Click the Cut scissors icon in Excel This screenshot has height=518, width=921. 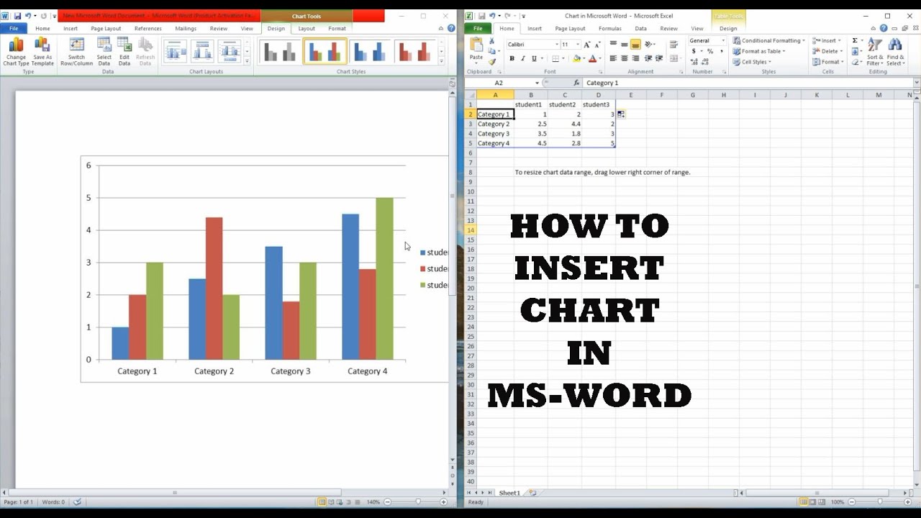click(x=491, y=42)
